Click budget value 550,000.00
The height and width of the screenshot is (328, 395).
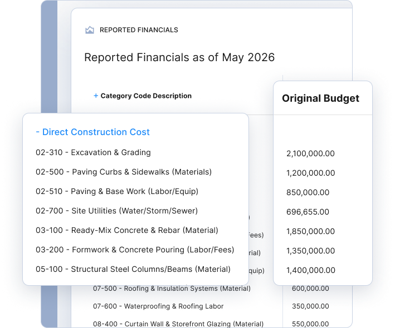click(310, 324)
